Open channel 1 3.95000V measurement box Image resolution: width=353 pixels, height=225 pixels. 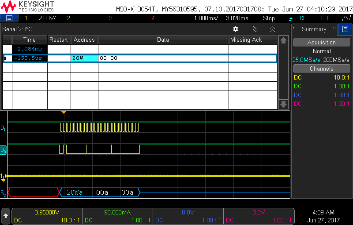click(x=47, y=216)
